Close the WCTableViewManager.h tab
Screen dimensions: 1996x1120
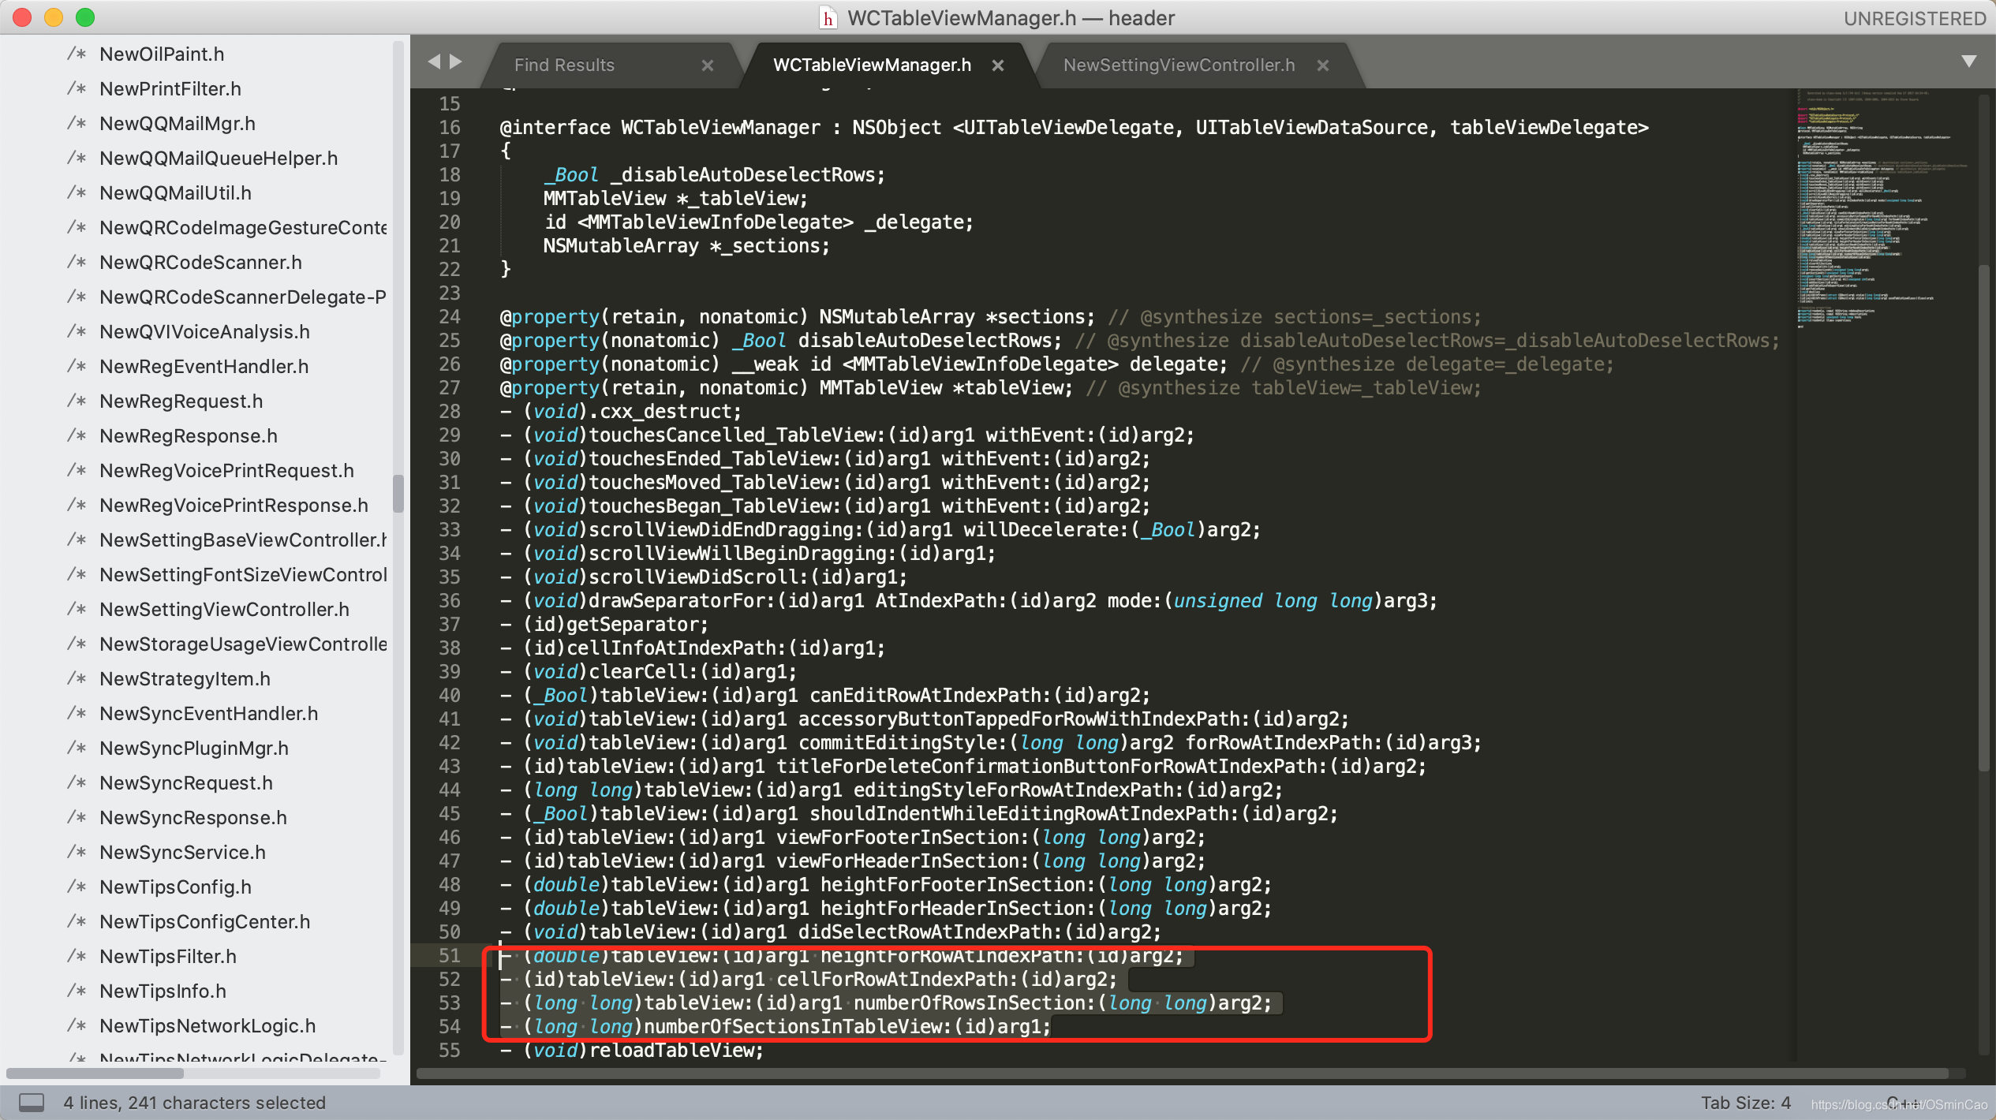998,65
